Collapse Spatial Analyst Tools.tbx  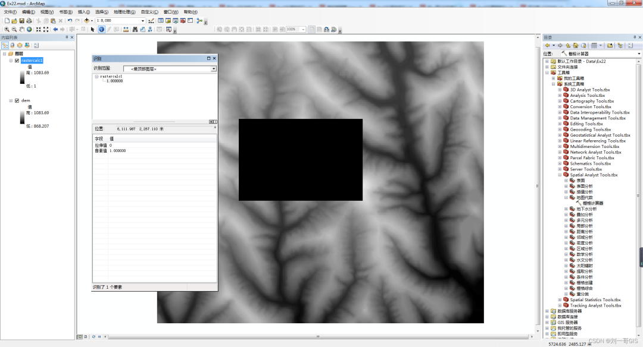[560, 175]
